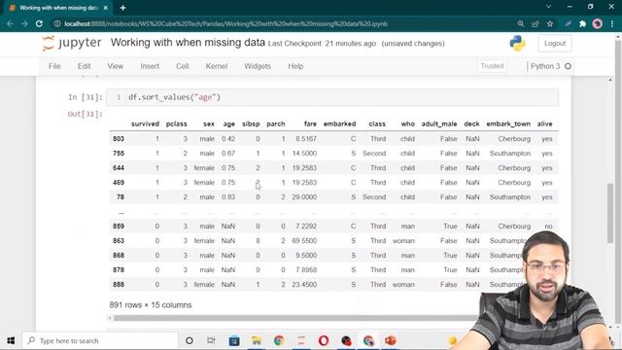Screen dimensions: 622x350
Task: Open a new browser tab
Action: (122, 8)
